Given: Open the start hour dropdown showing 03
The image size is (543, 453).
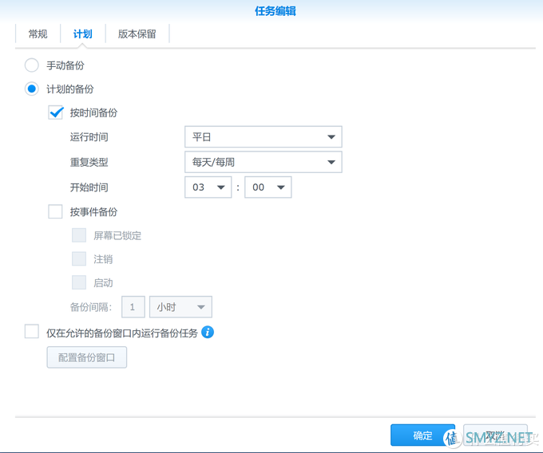Looking at the screenshot, I should 208,187.
